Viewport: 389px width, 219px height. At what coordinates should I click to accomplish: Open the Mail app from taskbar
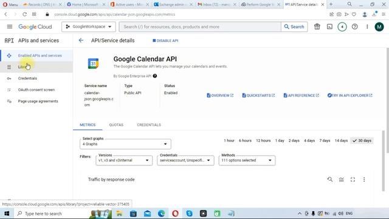click(x=147, y=214)
